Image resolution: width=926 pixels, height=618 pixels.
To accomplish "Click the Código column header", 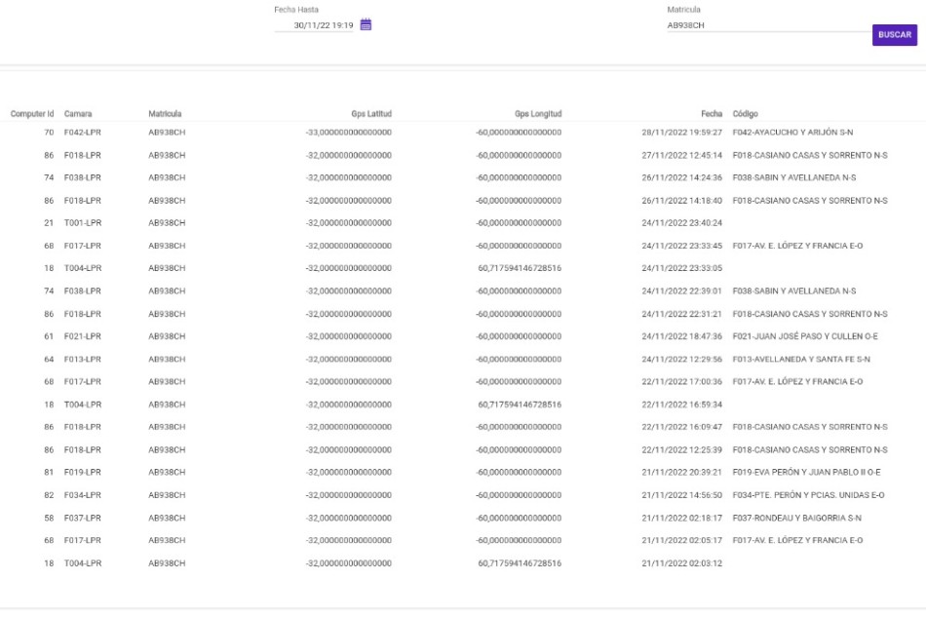I will coord(745,114).
